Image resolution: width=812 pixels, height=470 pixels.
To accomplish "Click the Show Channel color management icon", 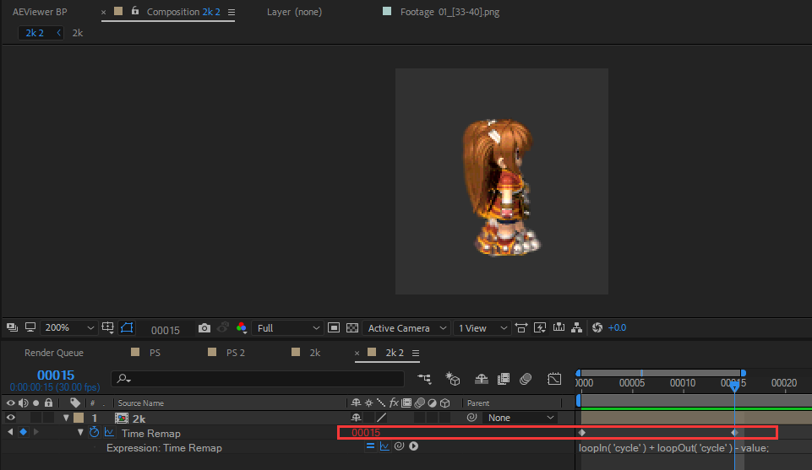I will 242,327.
